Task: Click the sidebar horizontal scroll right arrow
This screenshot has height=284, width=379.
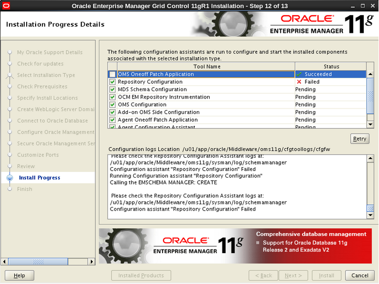Action: [91, 261]
